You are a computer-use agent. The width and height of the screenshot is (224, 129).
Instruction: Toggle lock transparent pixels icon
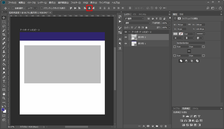132,28
